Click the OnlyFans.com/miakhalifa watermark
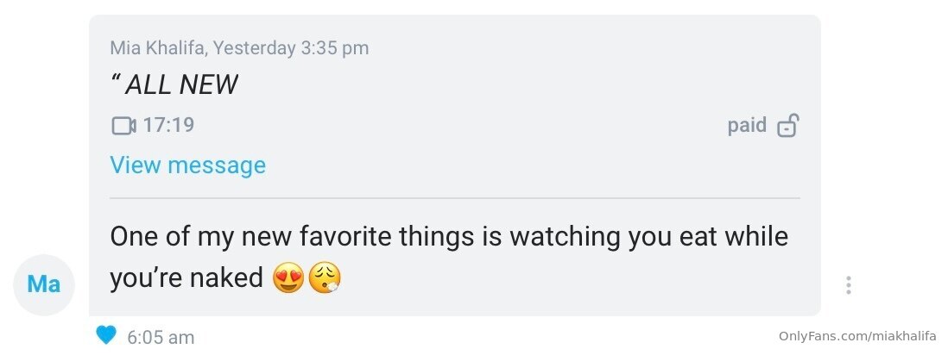 point(857,337)
